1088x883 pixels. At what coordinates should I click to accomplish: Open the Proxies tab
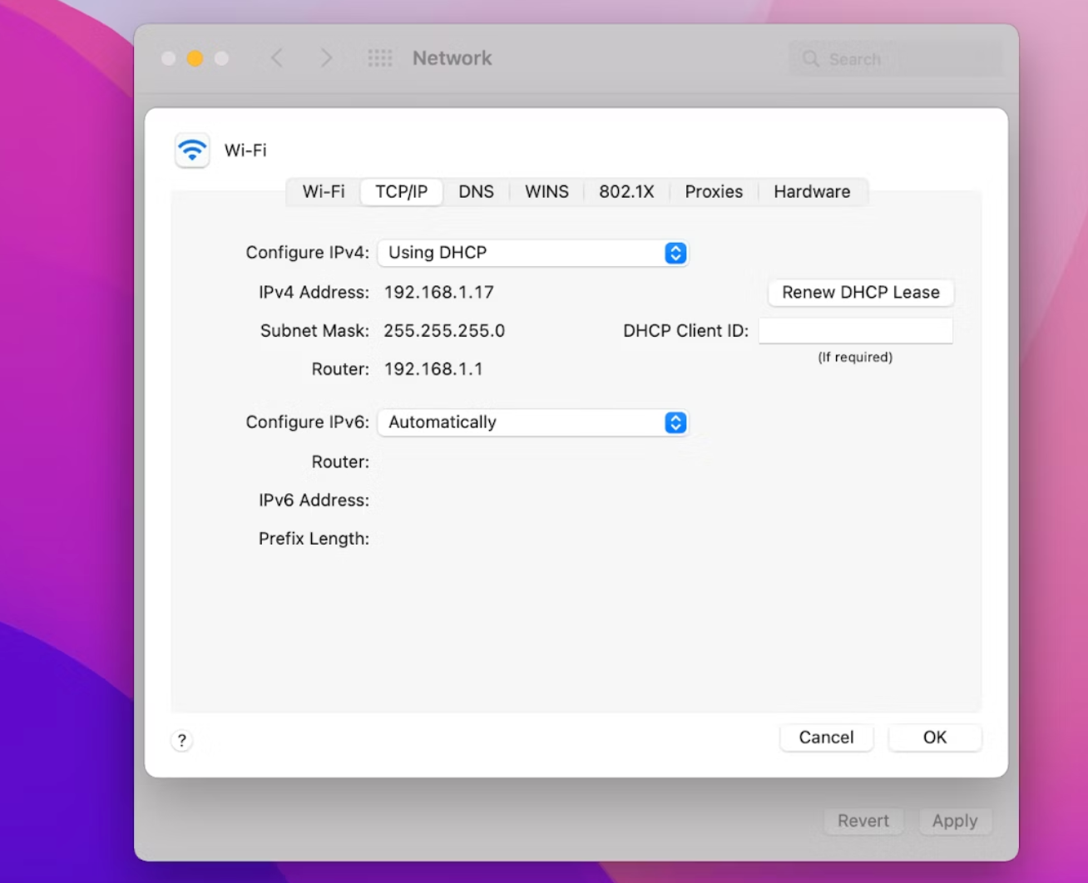(x=713, y=191)
